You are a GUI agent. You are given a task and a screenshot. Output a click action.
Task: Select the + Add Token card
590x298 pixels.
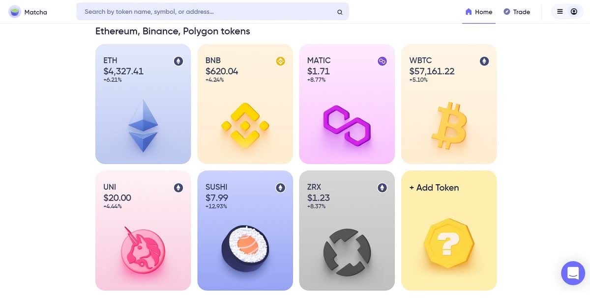449,230
